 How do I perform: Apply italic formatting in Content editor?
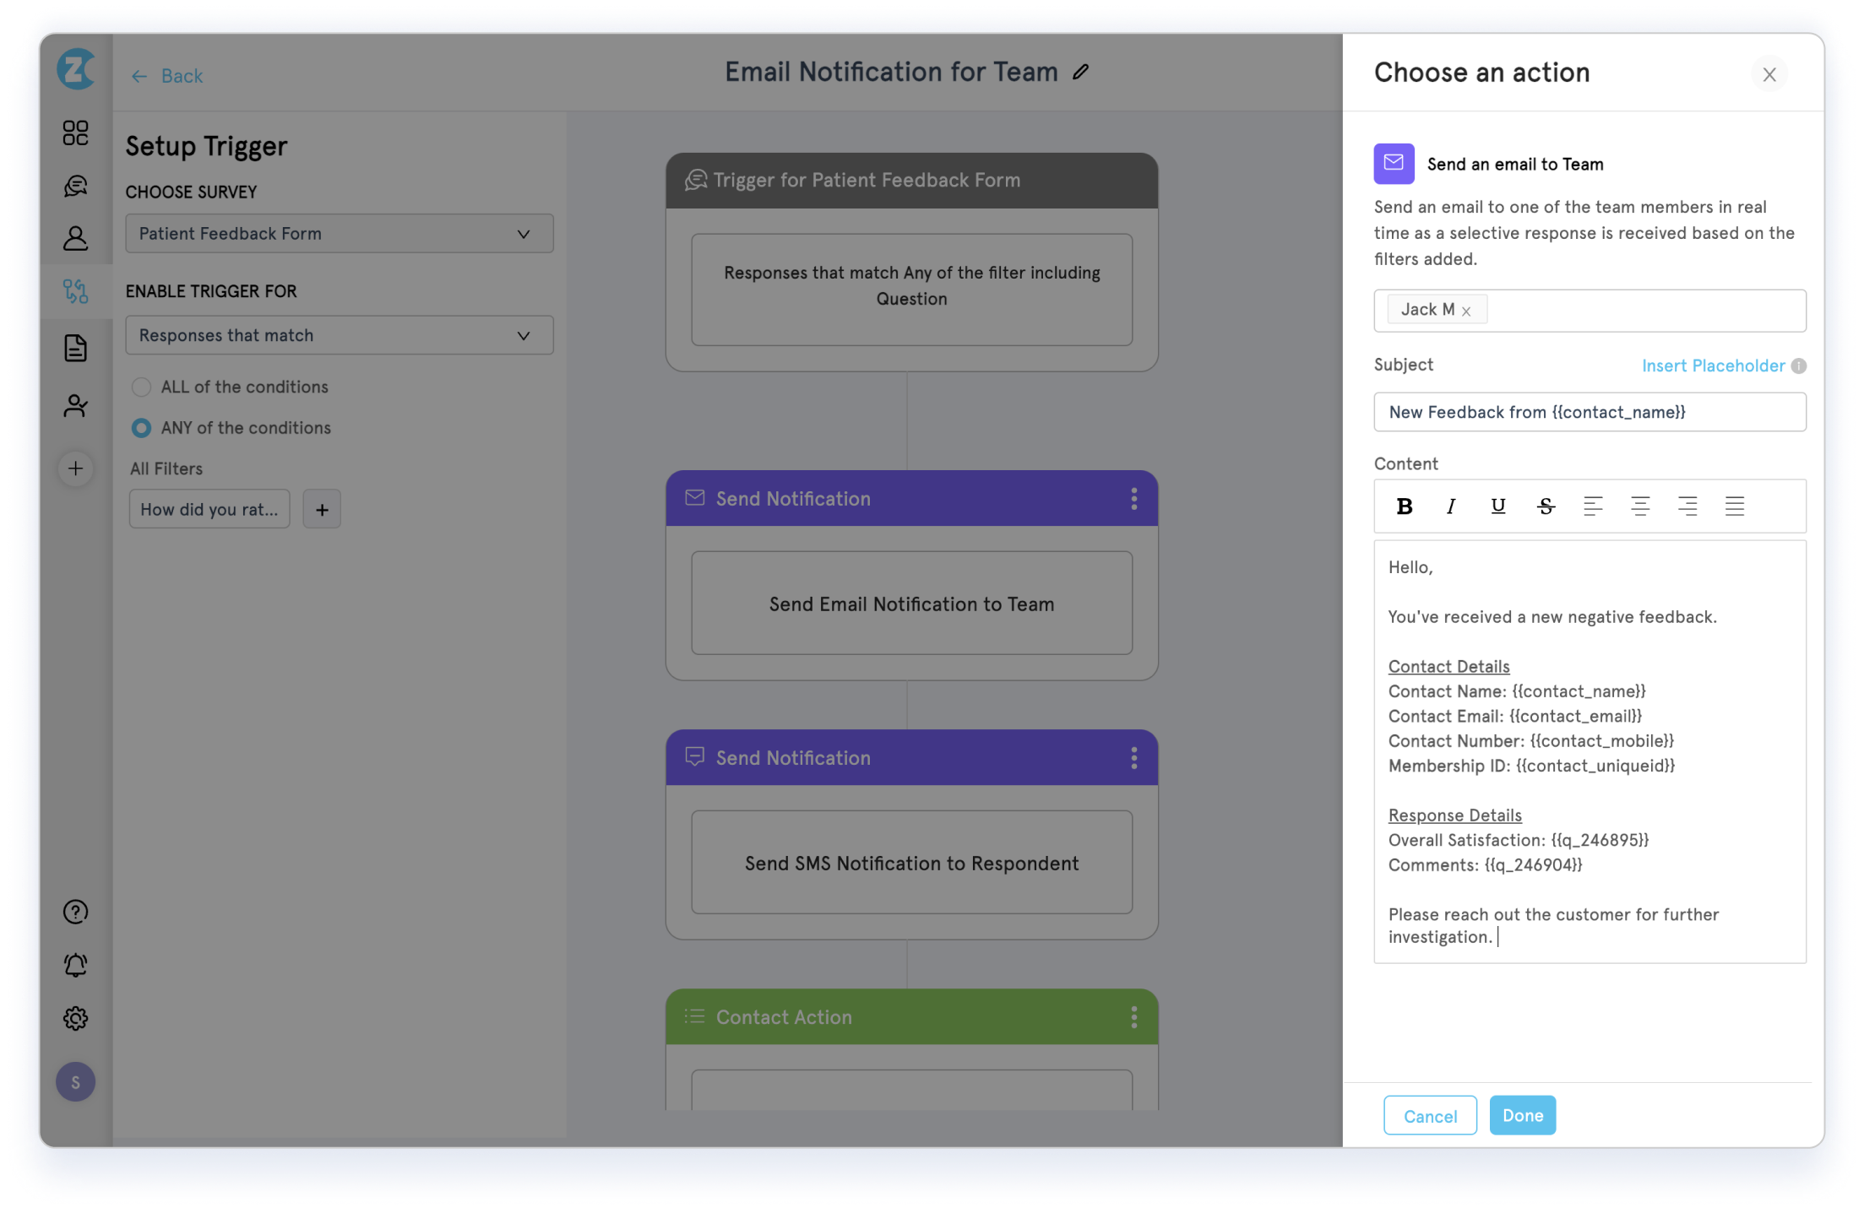[x=1451, y=506]
